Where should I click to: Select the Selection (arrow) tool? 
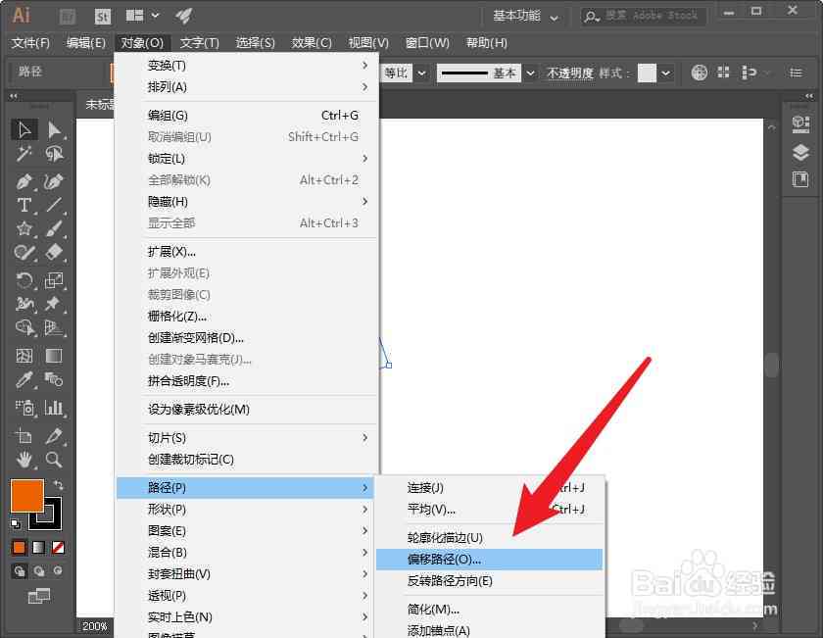pos(24,129)
